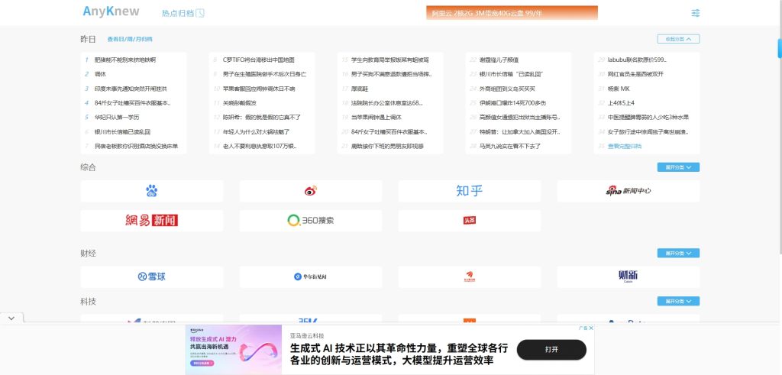Open the Baidu paw logo card

point(151,191)
